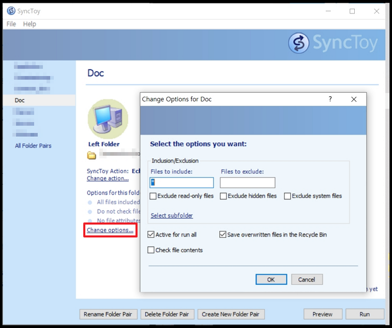Toggle Exclude read-only files checkbox
Screen dimensions: 392x328
coord(153,196)
